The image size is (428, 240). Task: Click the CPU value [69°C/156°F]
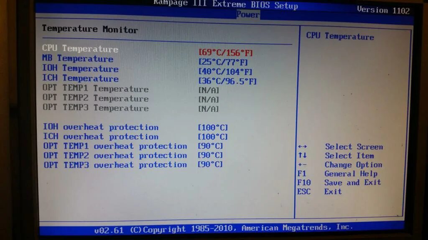click(x=225, y=52)
